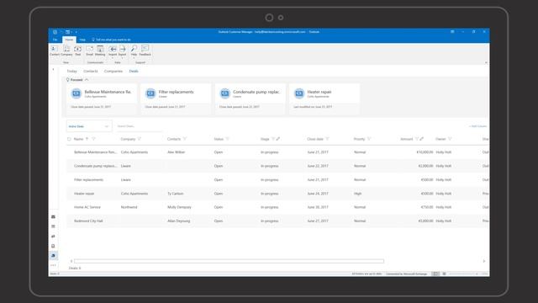Screen dimensions: 538x303
Task: Open Tasks in the navigation bar
Action: click(x=53, y=246)
